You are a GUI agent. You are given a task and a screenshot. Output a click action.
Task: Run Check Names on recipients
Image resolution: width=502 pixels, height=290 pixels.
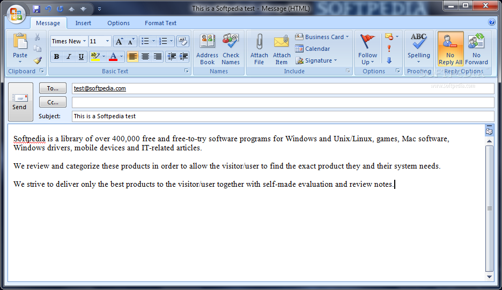(x=231, y=50)
